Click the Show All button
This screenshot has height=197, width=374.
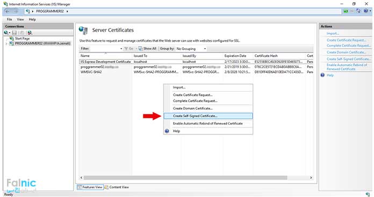point(147,49)
